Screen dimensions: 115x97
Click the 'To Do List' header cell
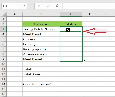coord(41,24)
